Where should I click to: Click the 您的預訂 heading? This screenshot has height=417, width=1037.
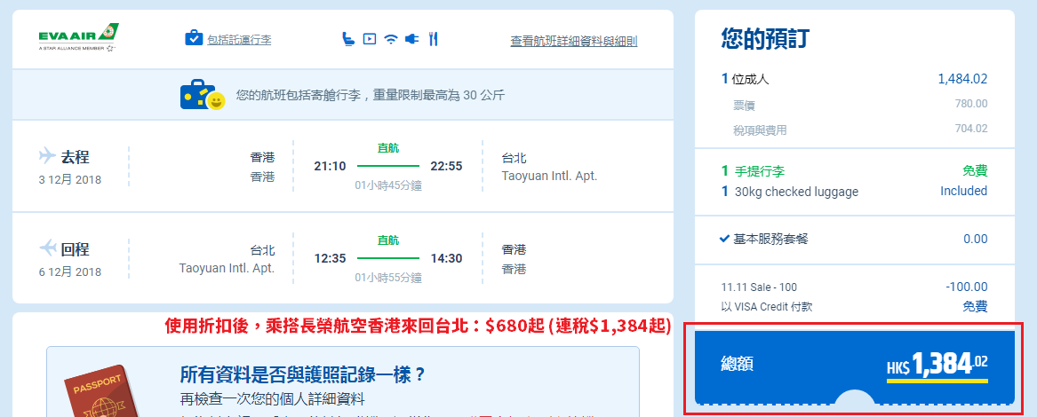click(x=765, y=38)
